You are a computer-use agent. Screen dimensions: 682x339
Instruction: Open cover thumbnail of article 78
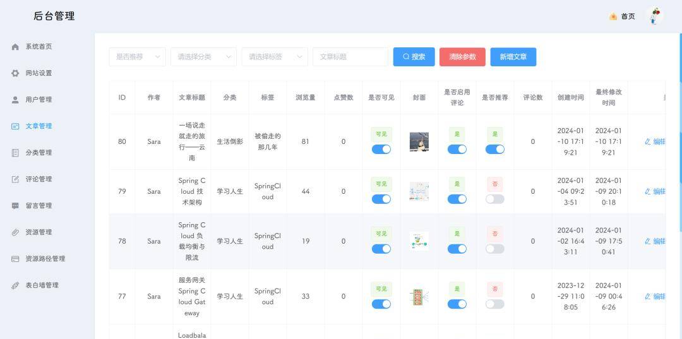click(419, 241)
